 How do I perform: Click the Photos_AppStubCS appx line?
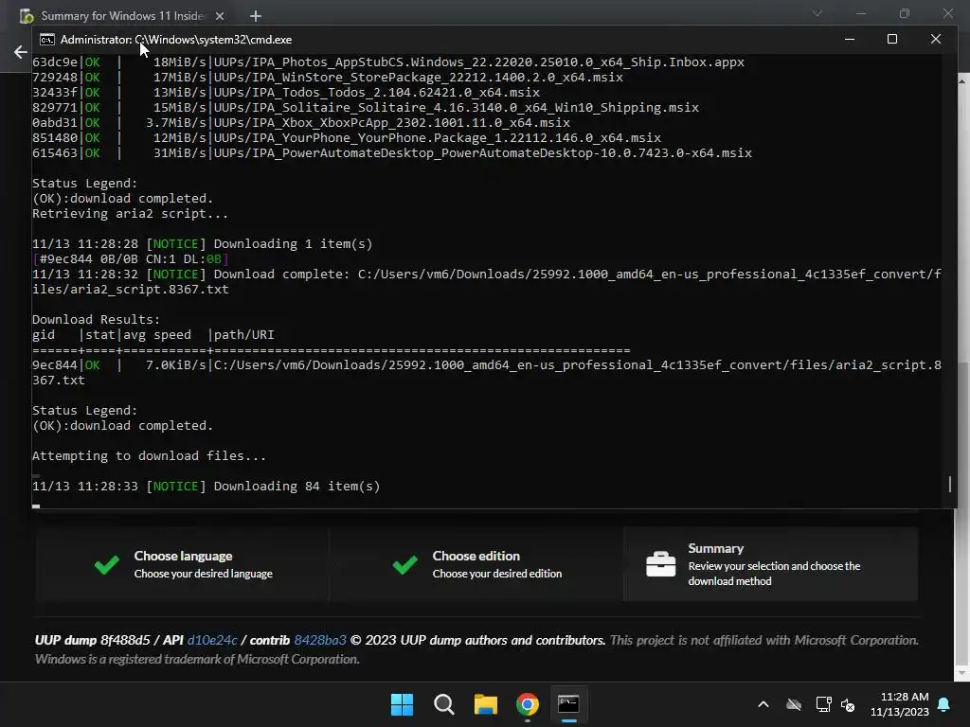click(388, 62)
